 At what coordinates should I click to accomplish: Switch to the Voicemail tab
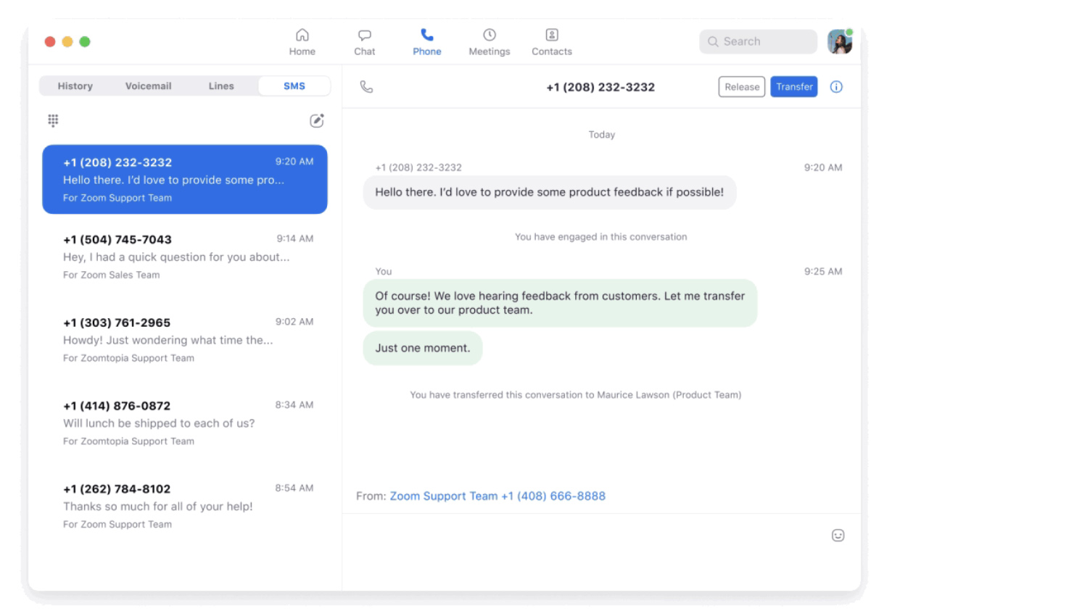(148, 86)
